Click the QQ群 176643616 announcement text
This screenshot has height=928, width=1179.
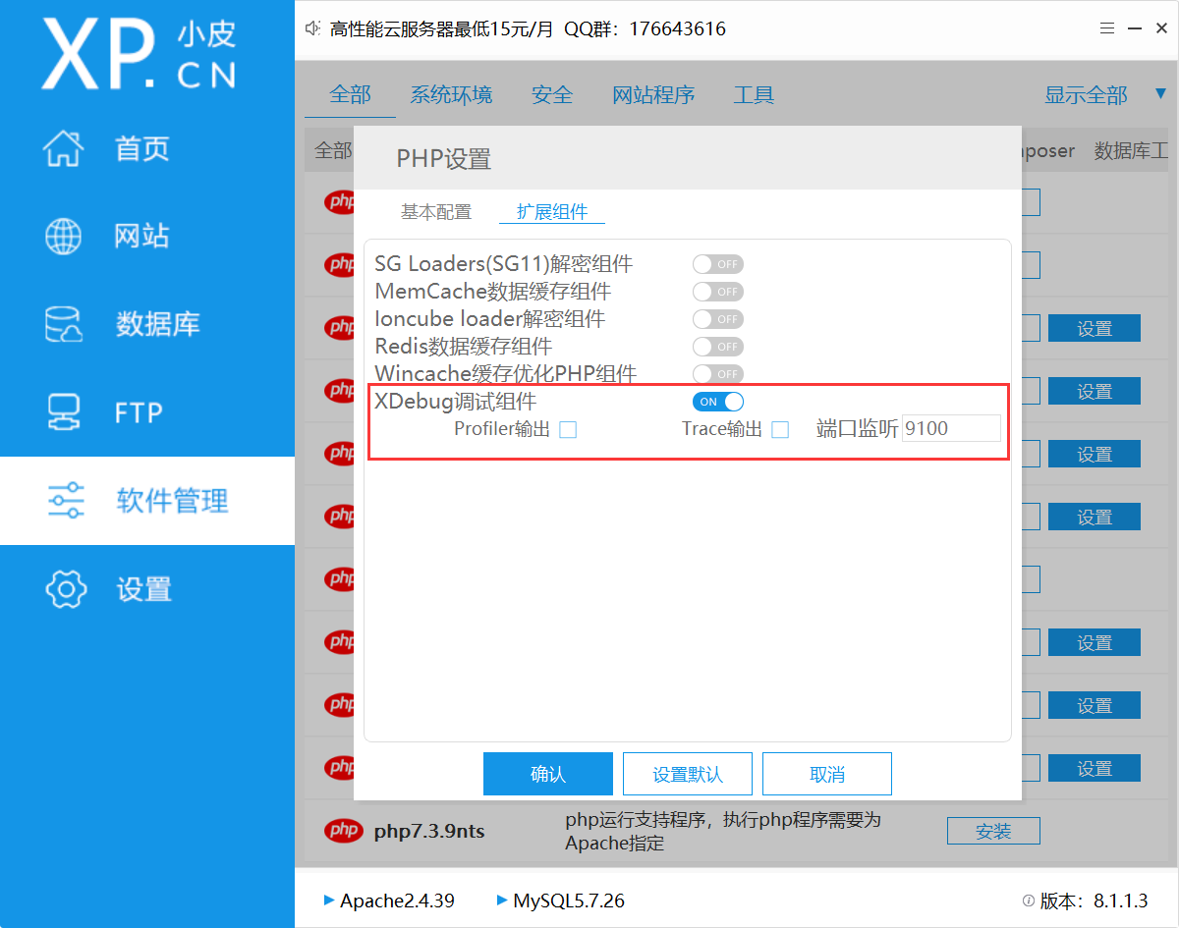[x=645, y=29]
